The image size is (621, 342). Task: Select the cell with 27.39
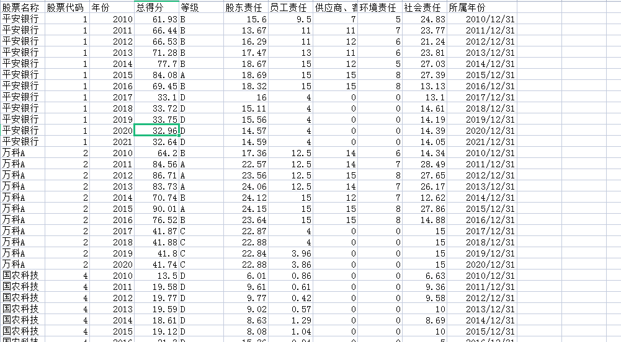coord(424,75)
